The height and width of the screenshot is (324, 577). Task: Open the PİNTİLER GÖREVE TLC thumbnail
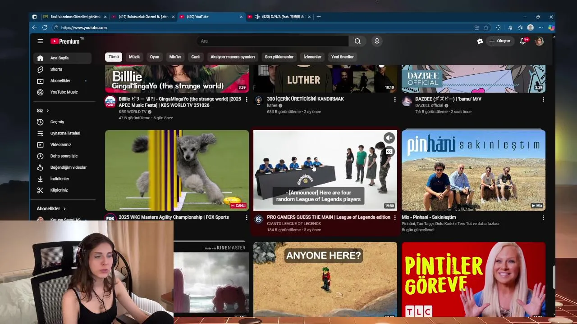[x=473, y=279]
